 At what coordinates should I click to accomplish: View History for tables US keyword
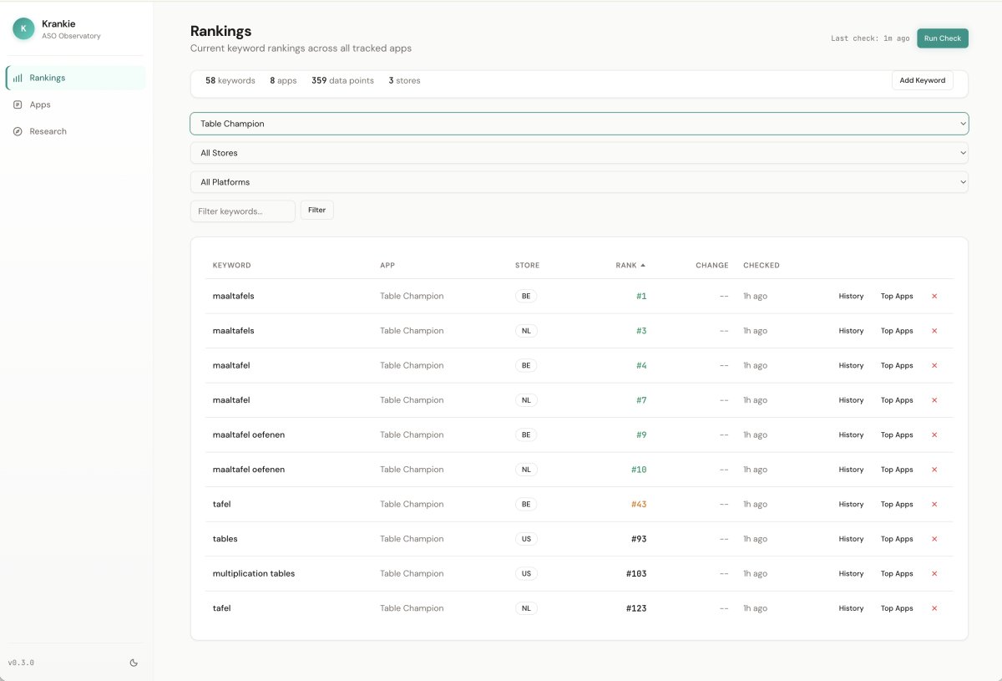coord(851,539)
